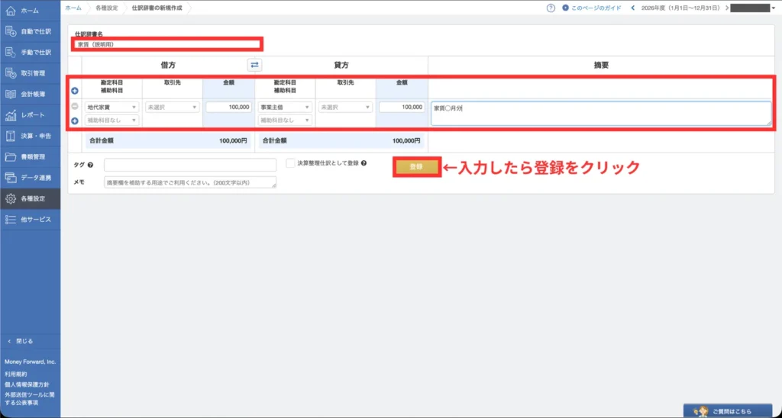
Task: Click help icon beside 決算整理仕訳として登録
Action: [x=364, y=163]
